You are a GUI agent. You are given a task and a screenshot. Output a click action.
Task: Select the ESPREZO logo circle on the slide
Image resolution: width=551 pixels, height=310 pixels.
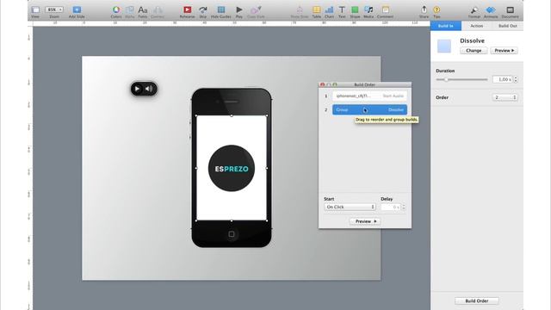click(232, 169)
